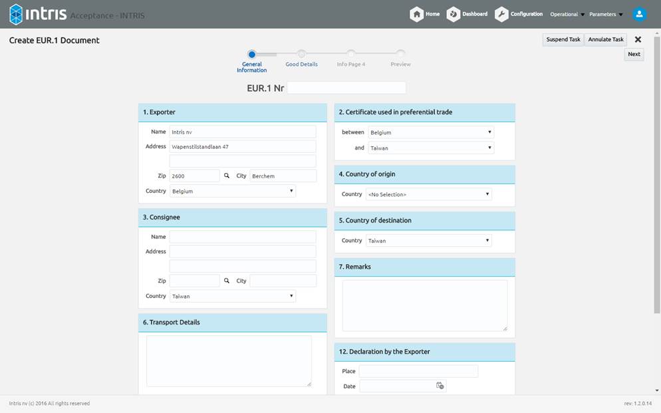Open the Country of destination dropdown

(429, 241)
